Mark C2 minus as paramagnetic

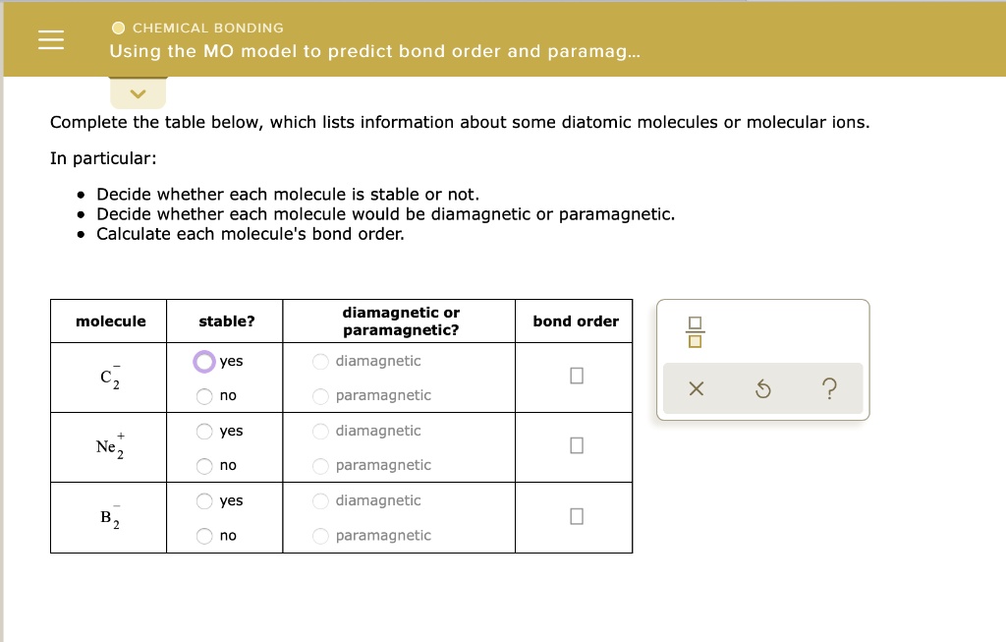click(x=320, y=395)
